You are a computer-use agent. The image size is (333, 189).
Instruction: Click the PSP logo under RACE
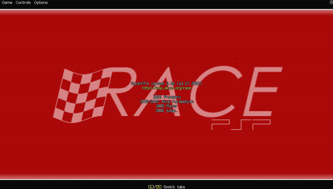pos(241,124)
